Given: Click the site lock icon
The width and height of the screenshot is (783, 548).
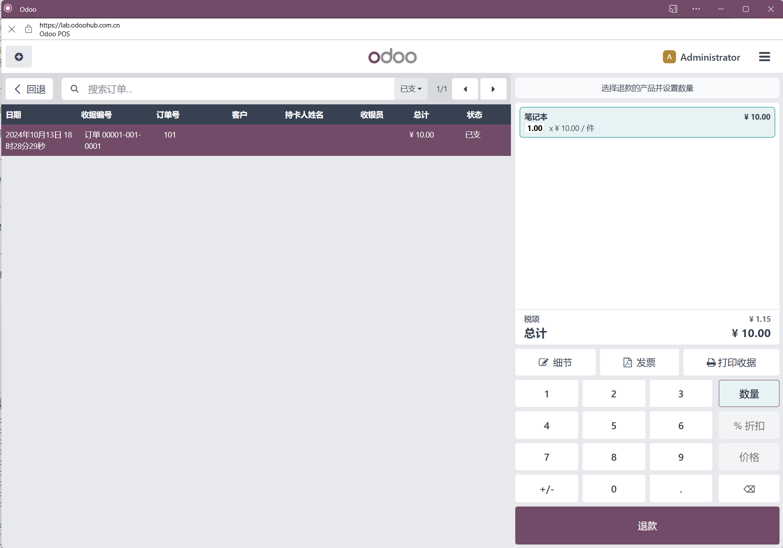Looking at the screenshot, I should pyautogui.click(x=28, y=29).
